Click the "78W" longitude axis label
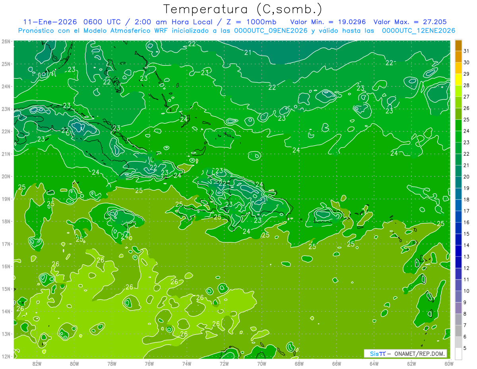The height and width of the screenshot is (369, 477). pyautogui.click(x=112, y=363)
